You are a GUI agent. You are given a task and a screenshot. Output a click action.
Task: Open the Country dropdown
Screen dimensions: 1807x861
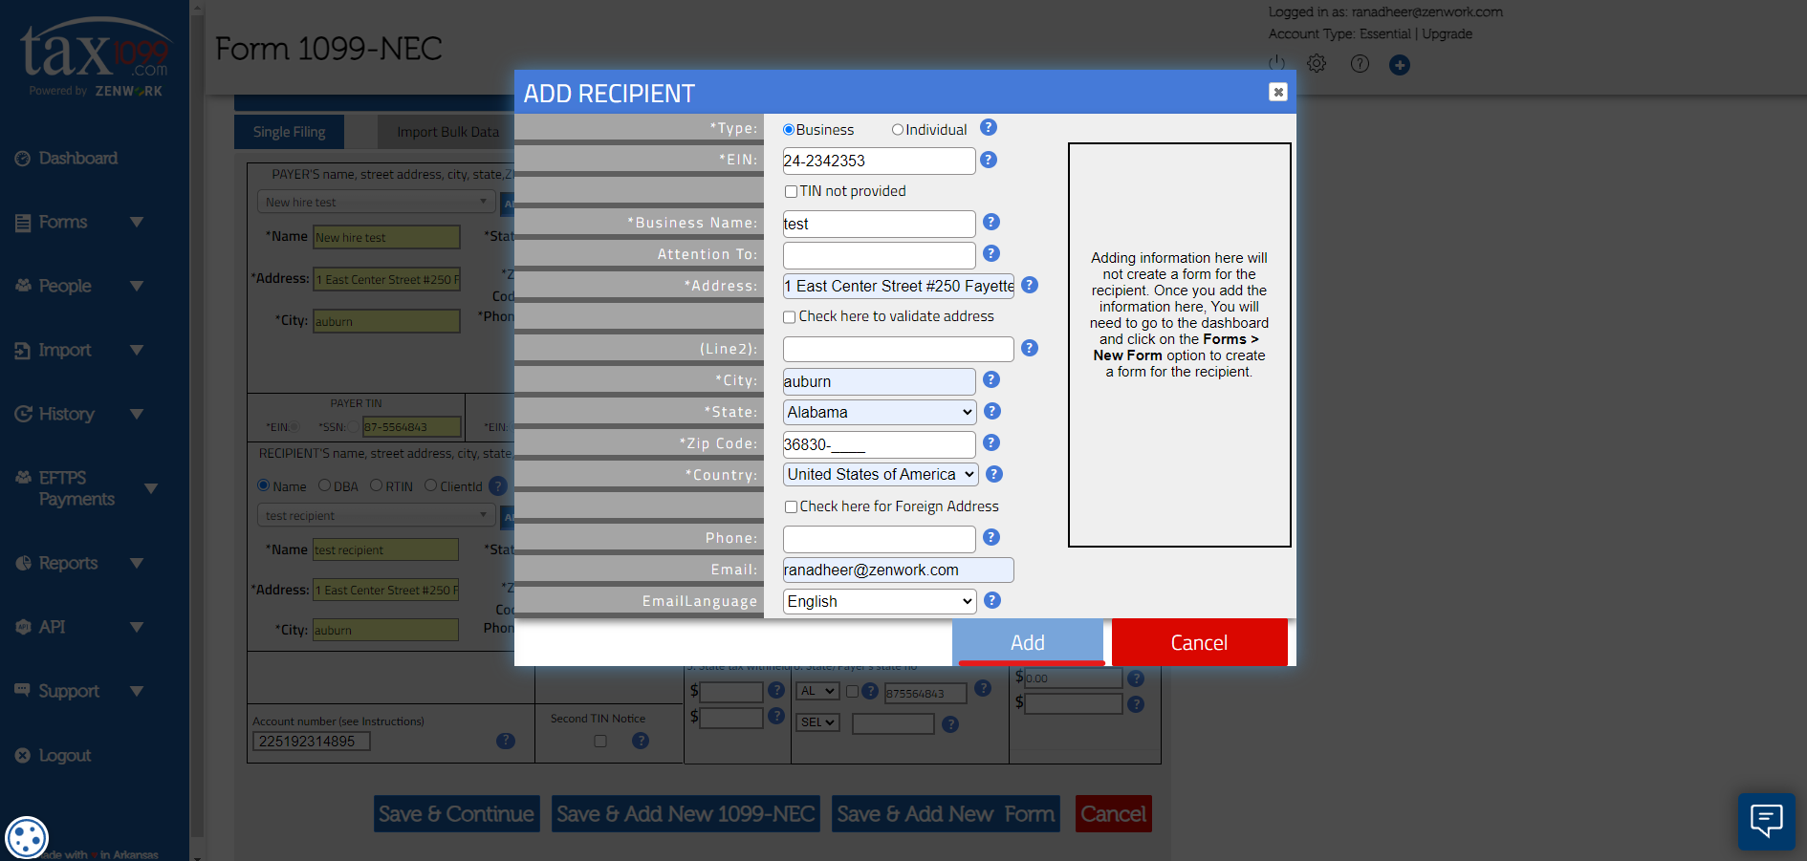pos(881,474)
